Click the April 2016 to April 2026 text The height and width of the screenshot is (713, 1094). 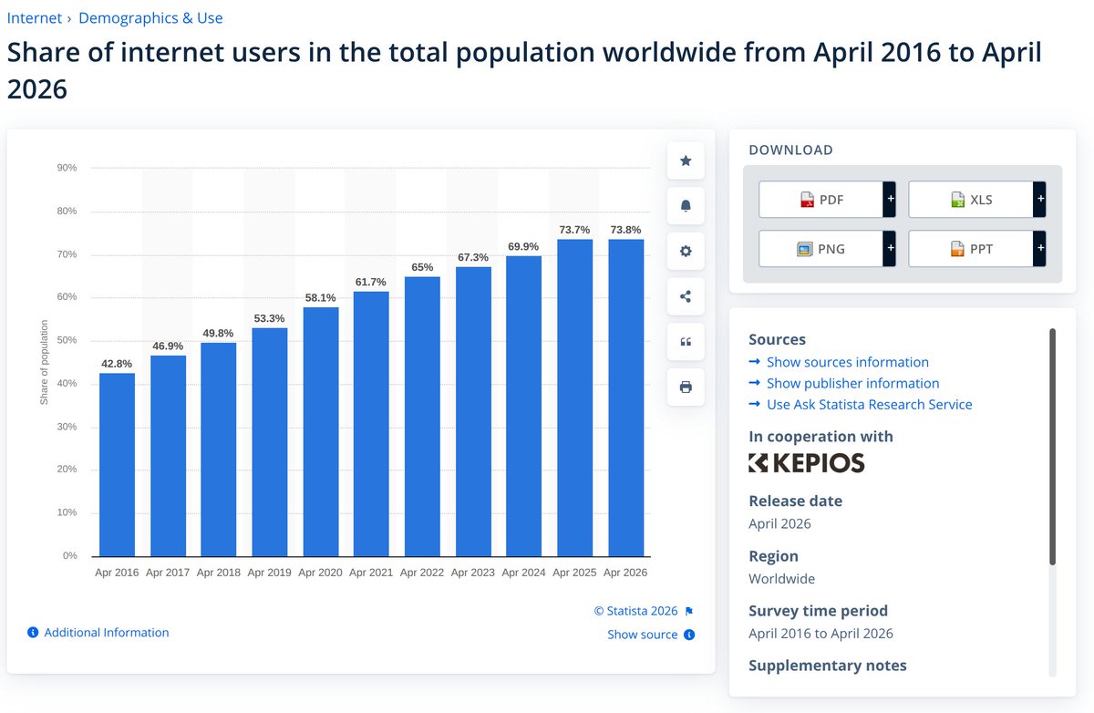(820, 633)
